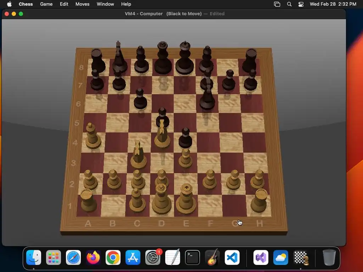Select the white pawn on f2
Screen dimensions: 363x272
(x=210, y=180)
